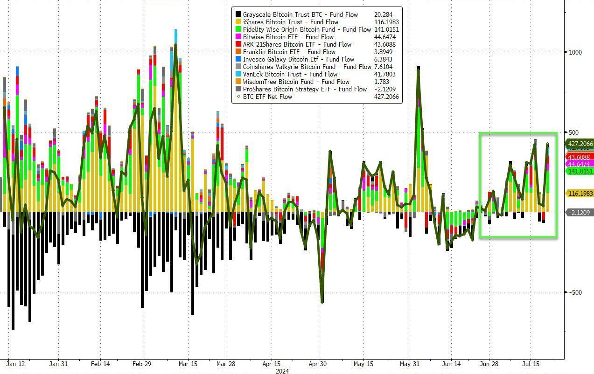Click the legend value 141.0151
The height and width of the screenshot is (374, 594).
click(386, 29)
